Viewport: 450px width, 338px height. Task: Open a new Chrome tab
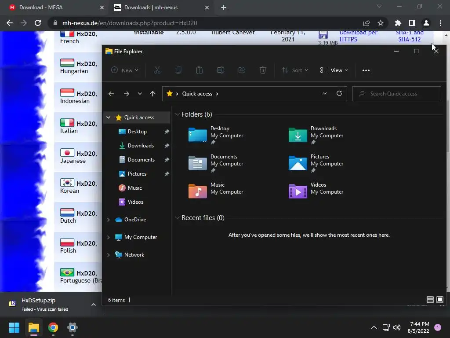click(x=224, y=7)
